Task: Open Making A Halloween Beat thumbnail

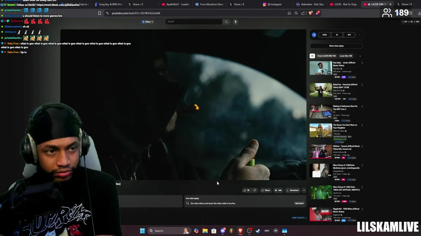Action: click(321, 112)
